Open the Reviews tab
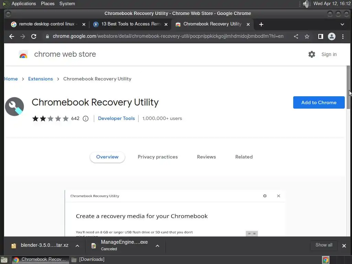352x264 pixels. [206, 157]
